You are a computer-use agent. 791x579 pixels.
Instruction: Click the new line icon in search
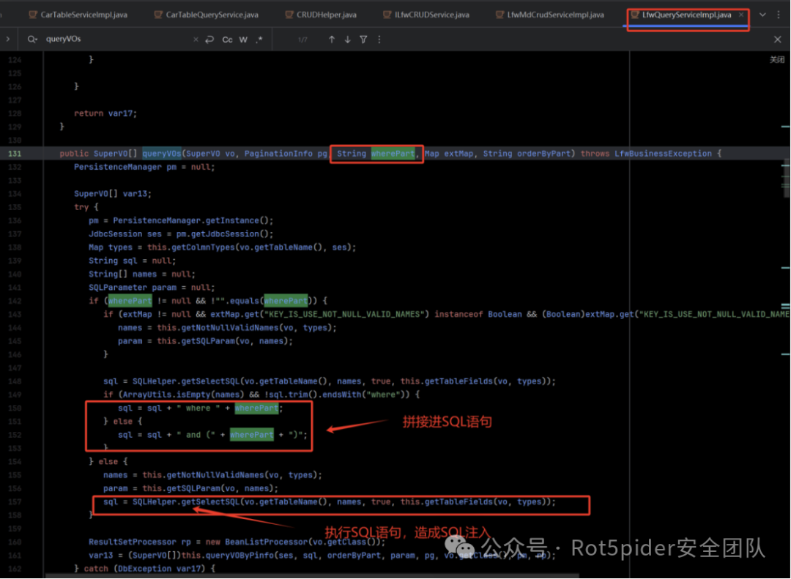tap(210, 40)
